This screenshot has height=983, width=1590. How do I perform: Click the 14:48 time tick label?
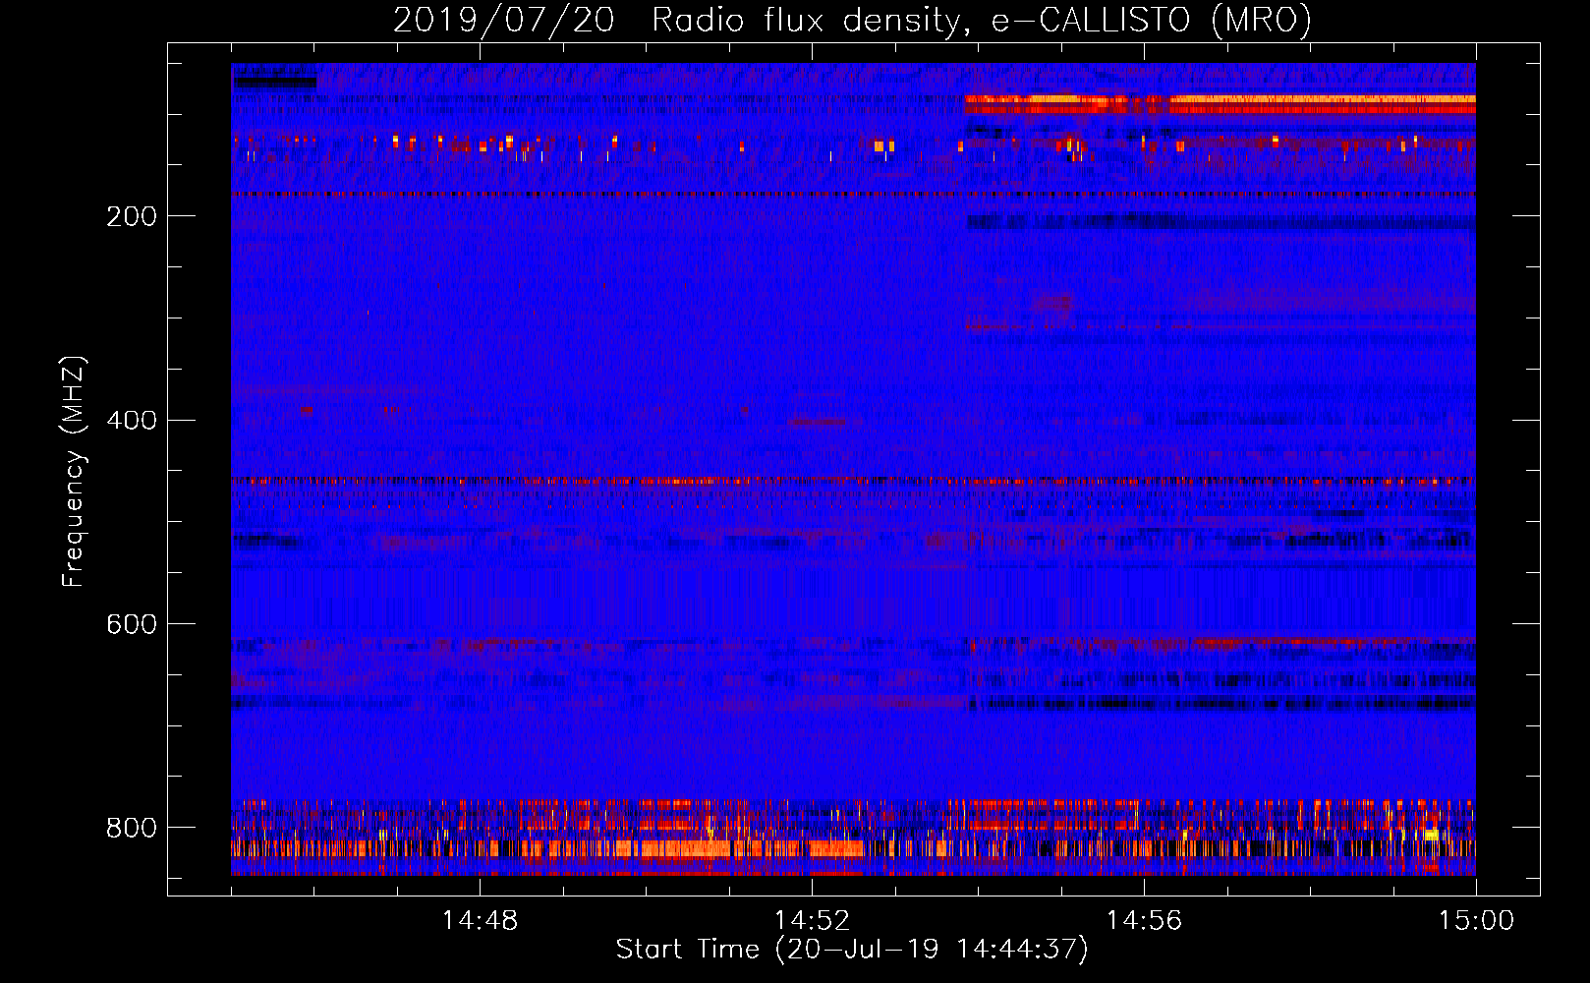(x=480, y=921)
